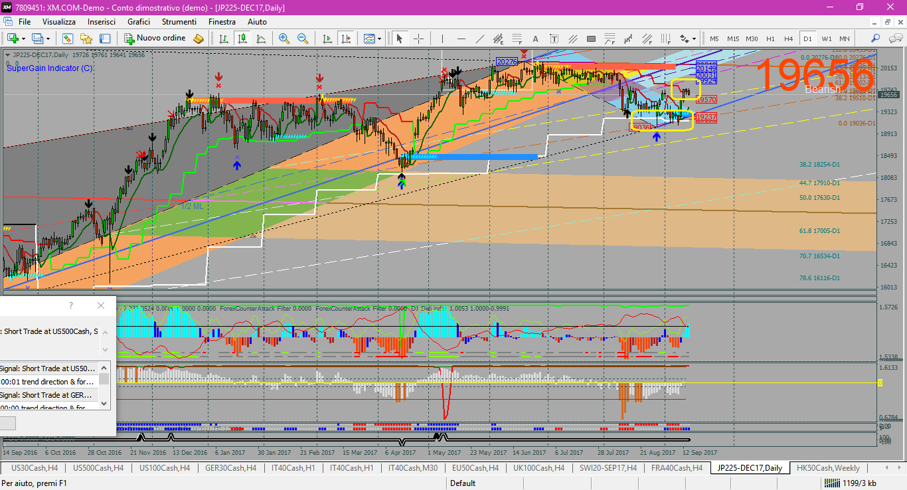Select the Fibonacci retracement tool
This screenshot has height=490, width=907.
click(517, 38)
